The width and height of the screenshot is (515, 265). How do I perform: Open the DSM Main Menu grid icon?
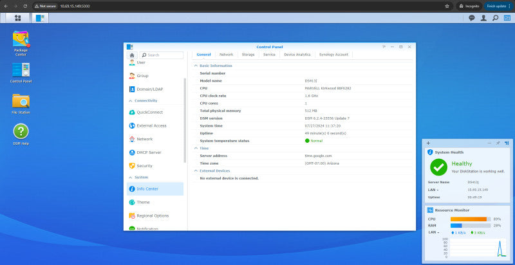(x=18, y=18)
